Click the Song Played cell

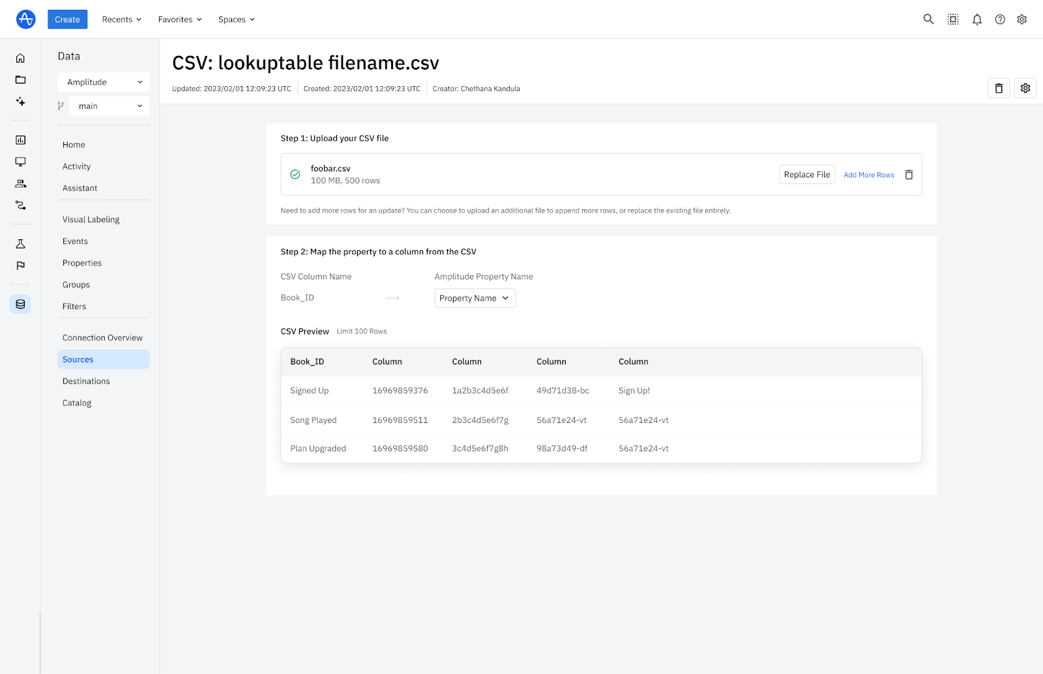click(x=314, y=420)
